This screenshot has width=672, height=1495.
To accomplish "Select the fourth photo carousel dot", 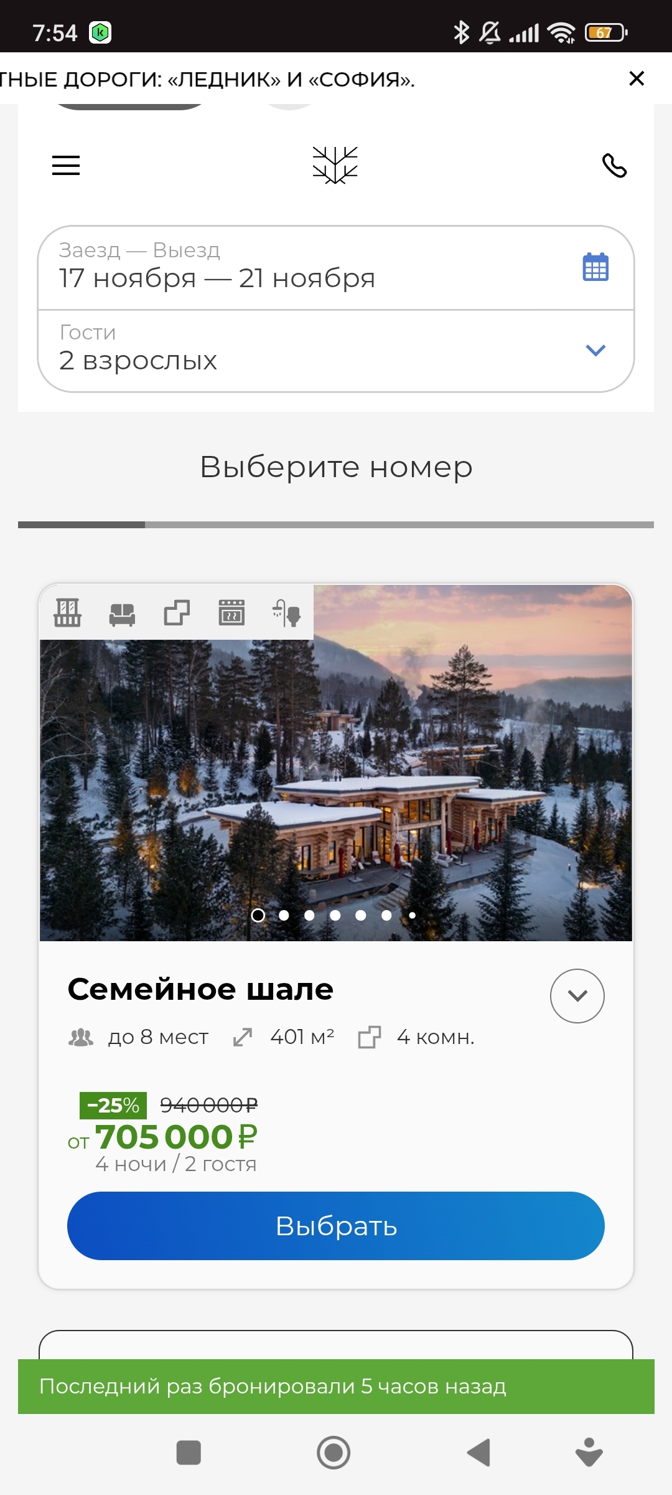I will 335,915.
